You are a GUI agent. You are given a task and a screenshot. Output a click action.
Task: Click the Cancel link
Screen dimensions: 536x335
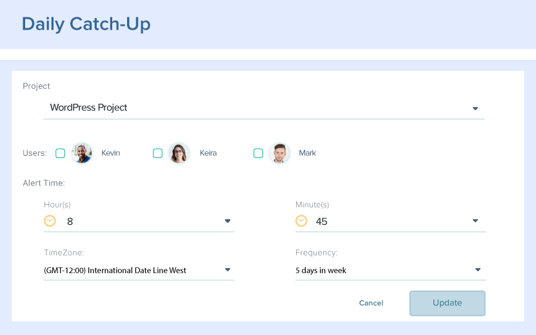[x=371, y=303]
